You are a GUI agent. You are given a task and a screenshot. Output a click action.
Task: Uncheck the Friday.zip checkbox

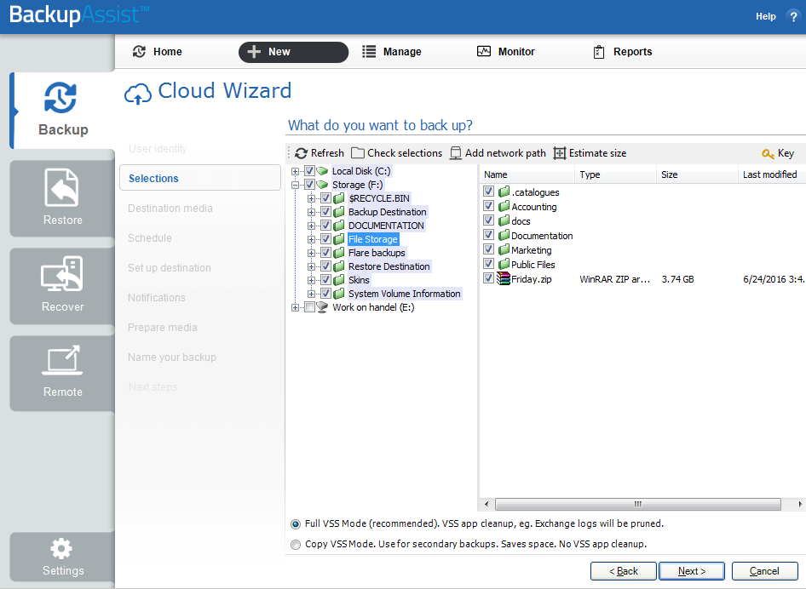[489, 278]
